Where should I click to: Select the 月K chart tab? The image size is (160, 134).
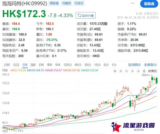(41, 65)
